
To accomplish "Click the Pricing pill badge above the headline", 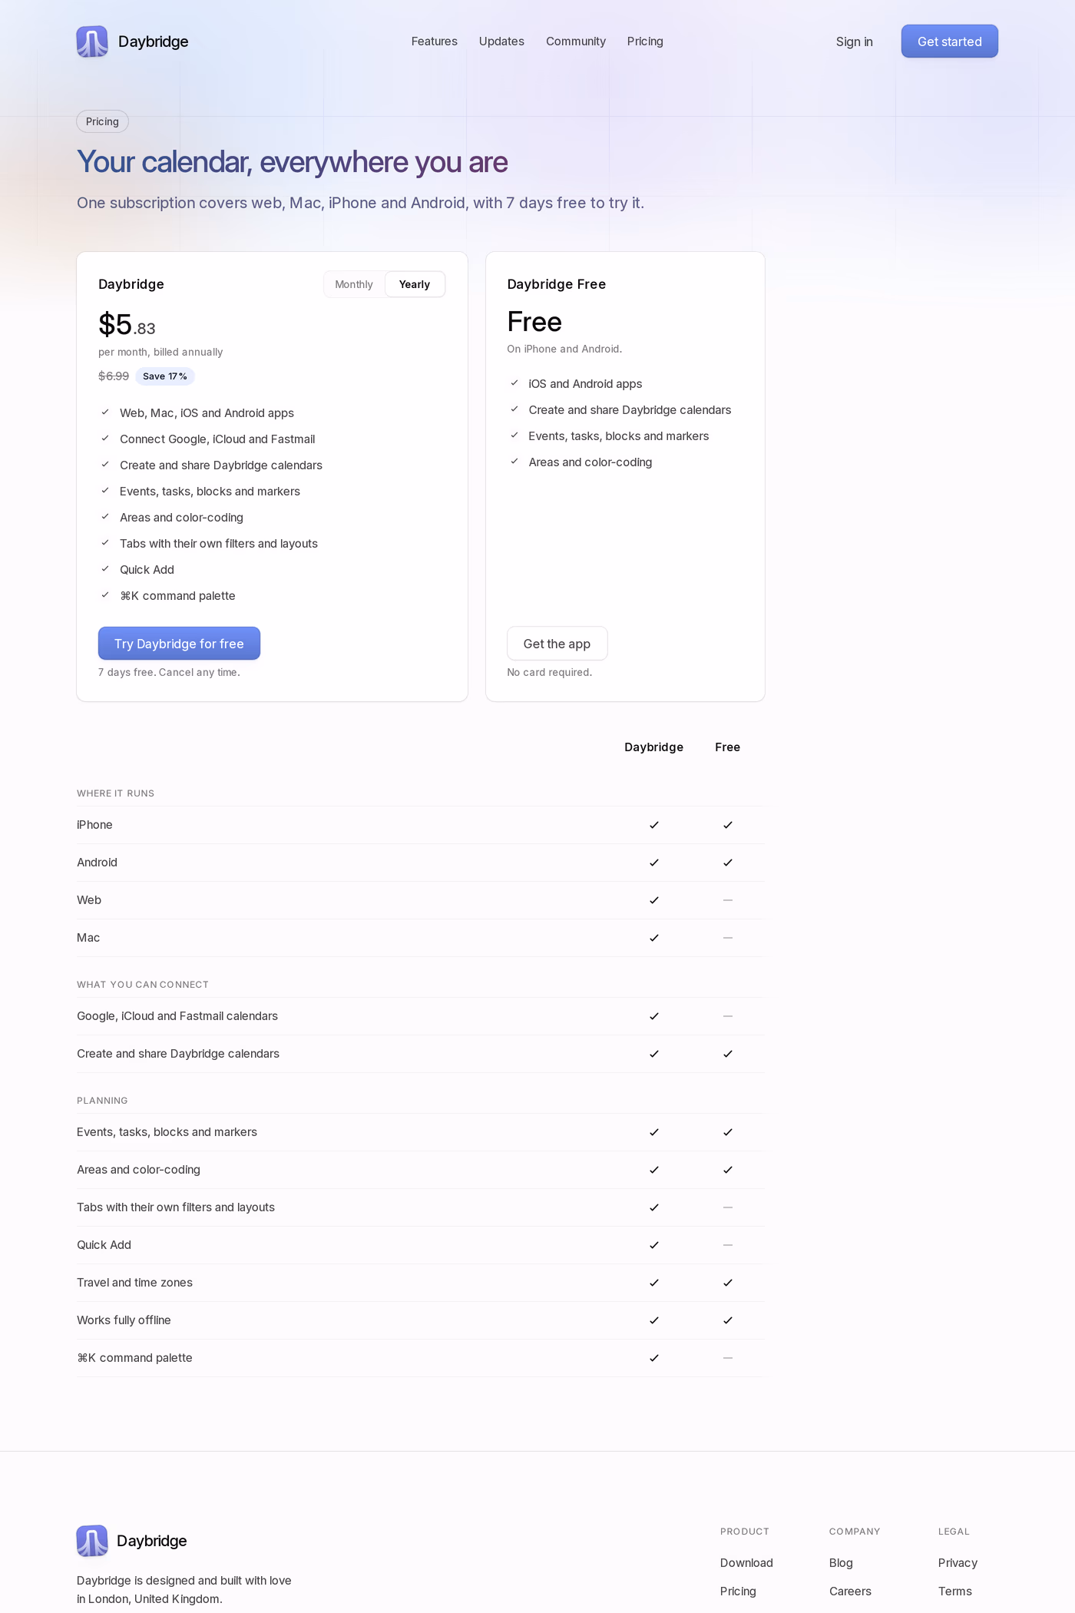I will [102, 121].
